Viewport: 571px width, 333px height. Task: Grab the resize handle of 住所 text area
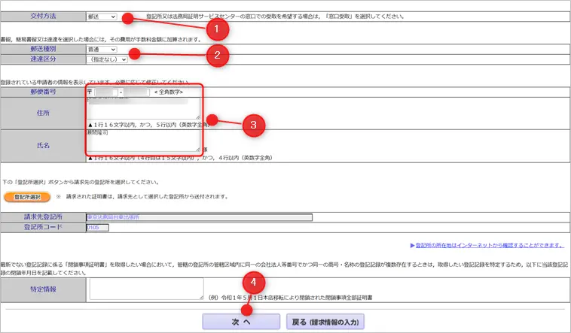(200, 117)
